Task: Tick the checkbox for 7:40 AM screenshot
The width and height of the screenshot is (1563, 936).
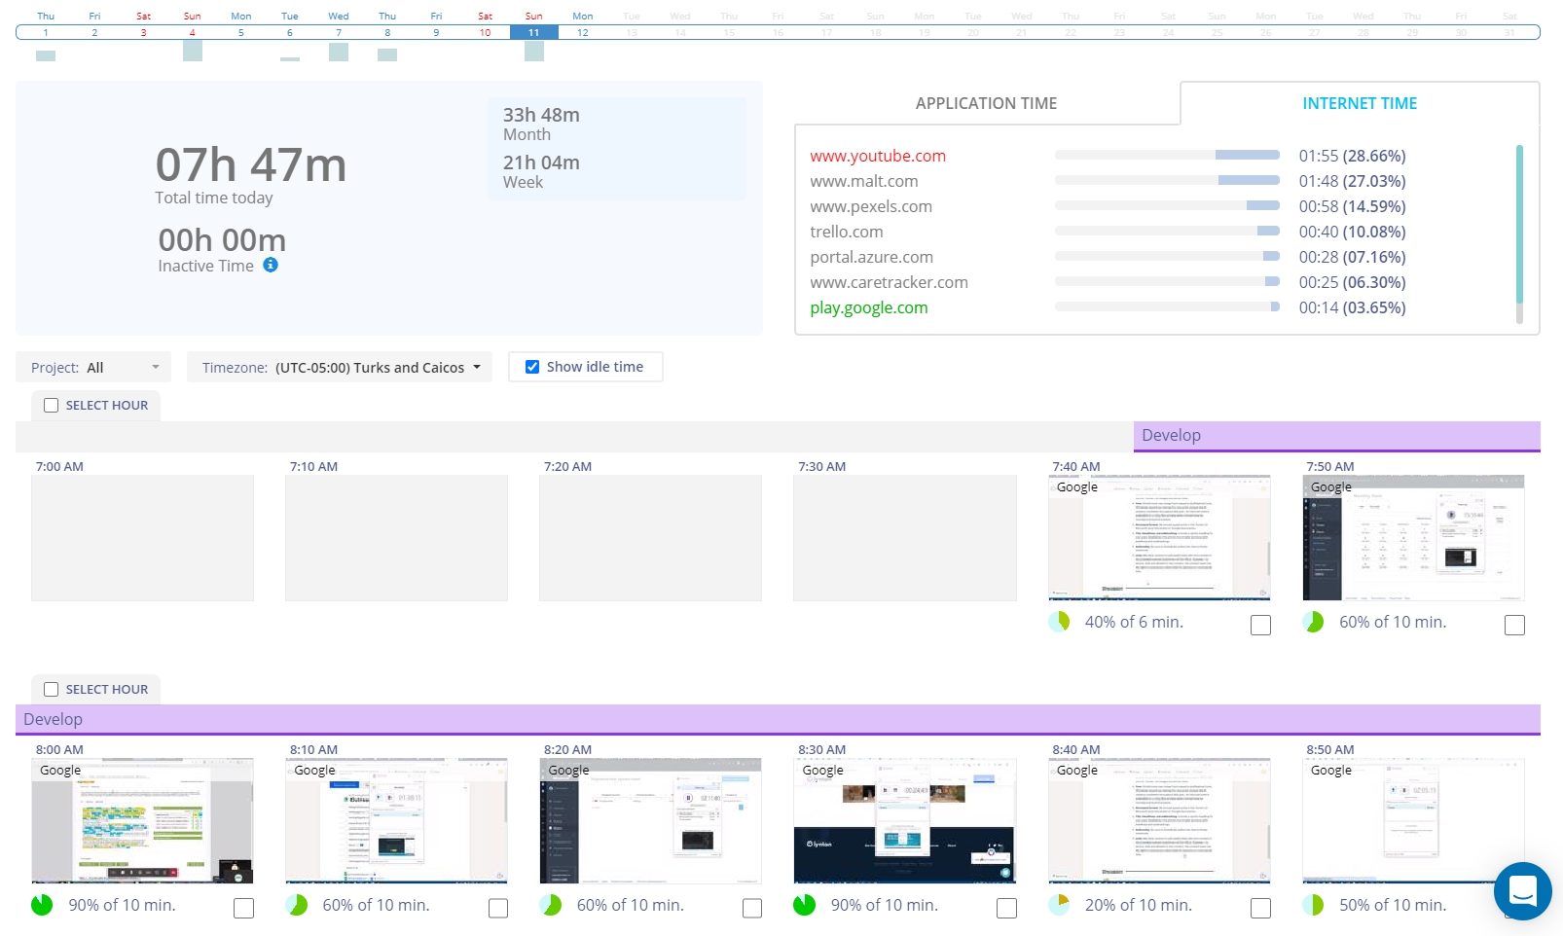Action: point(1260,625)
